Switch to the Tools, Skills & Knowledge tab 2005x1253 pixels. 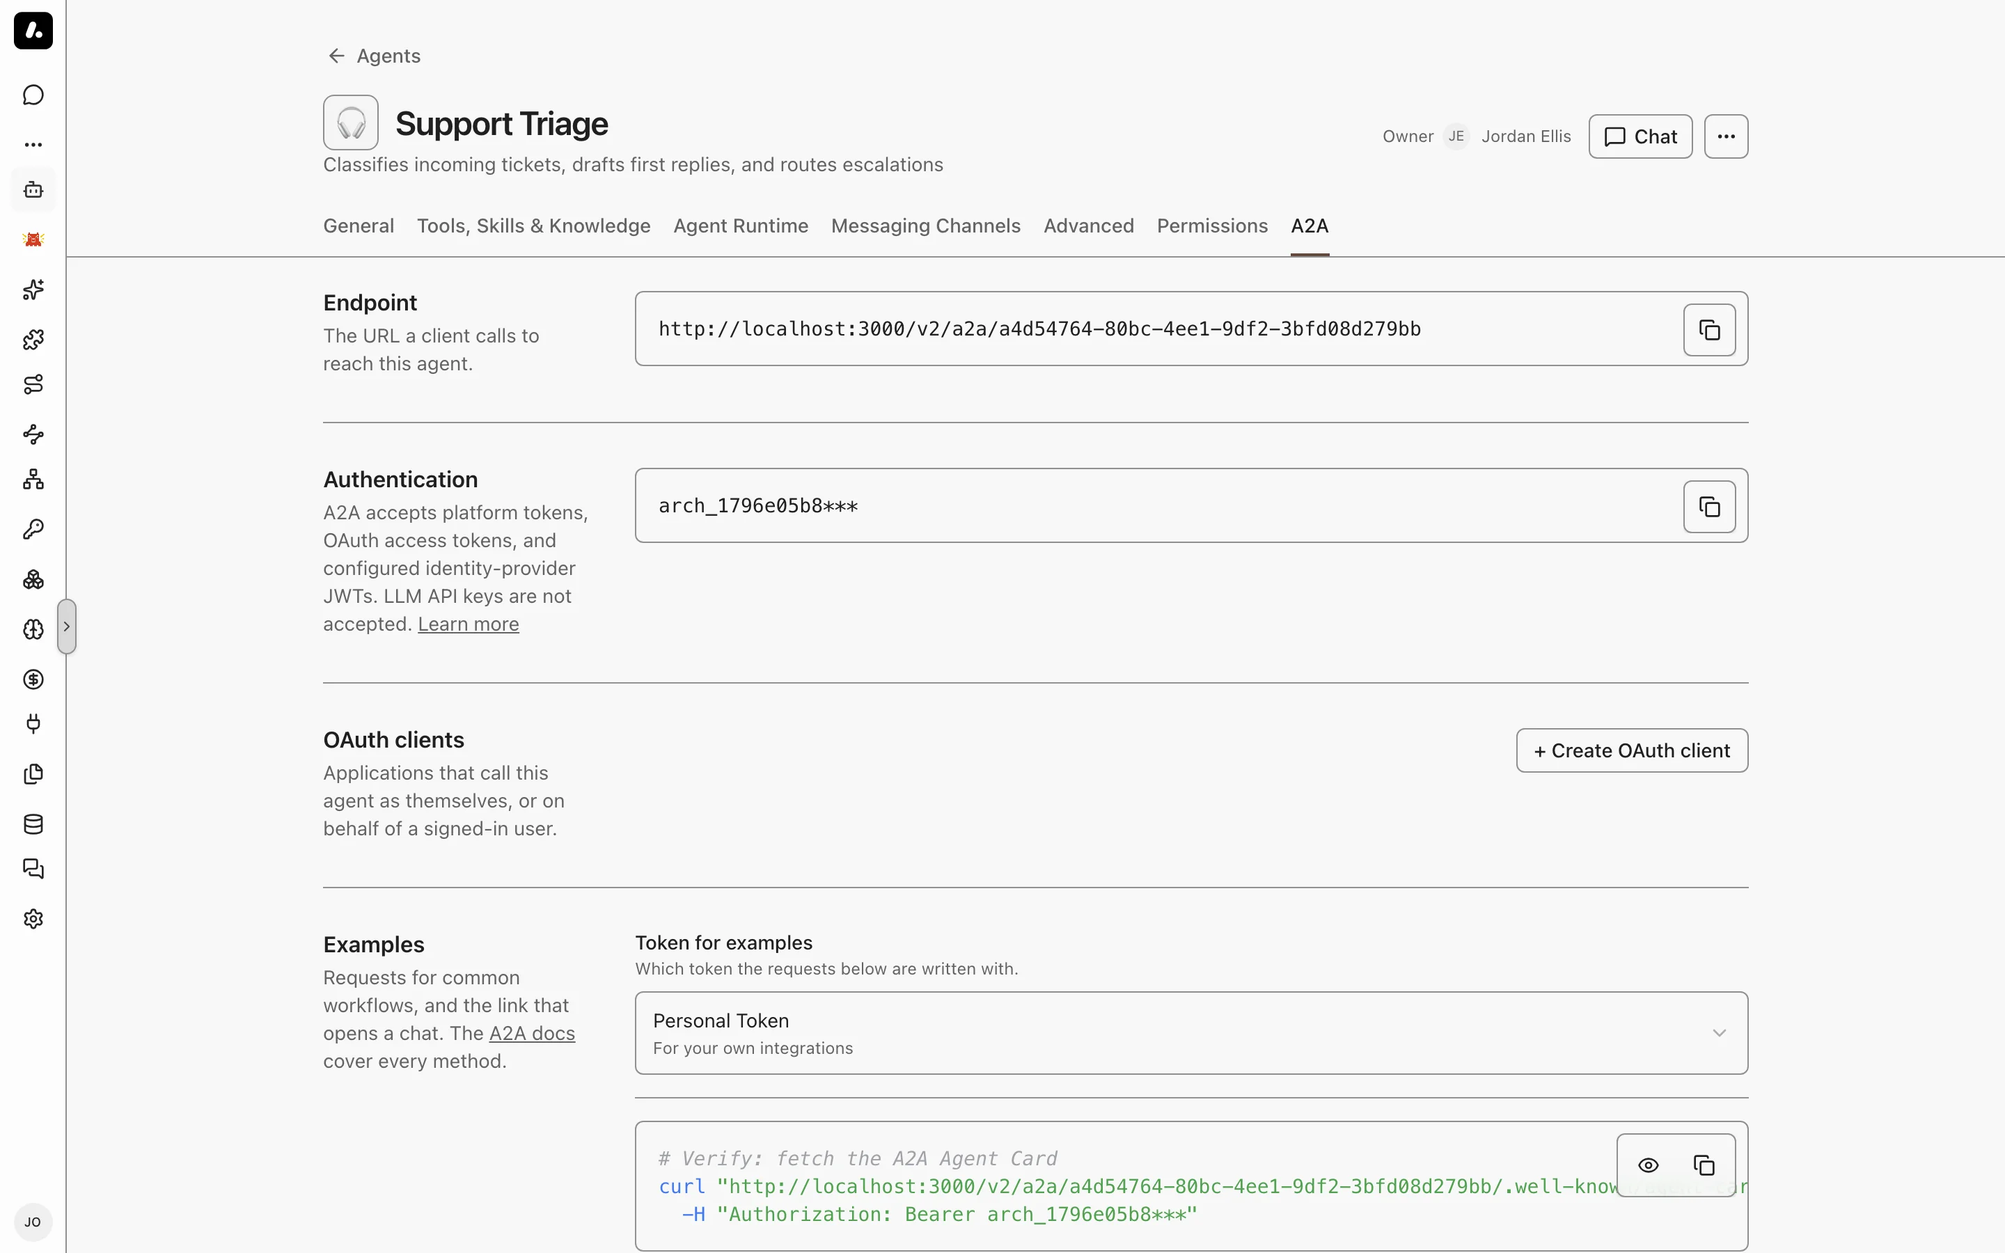point(533,226)
